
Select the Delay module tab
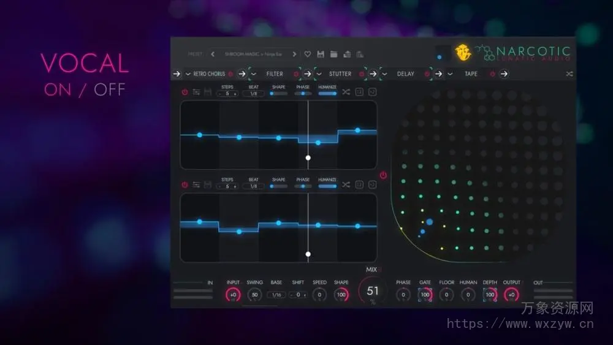pyautogui.click(x=405, y=74)
